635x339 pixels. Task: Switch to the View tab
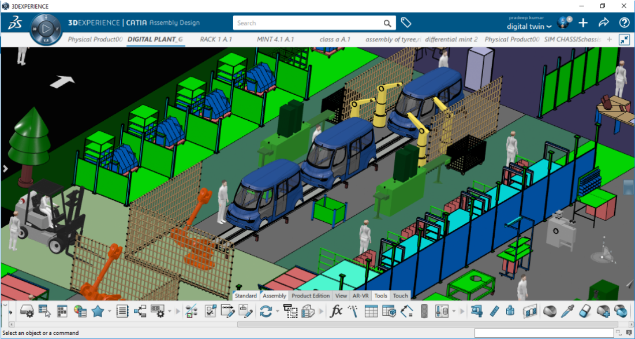[341, 296]
